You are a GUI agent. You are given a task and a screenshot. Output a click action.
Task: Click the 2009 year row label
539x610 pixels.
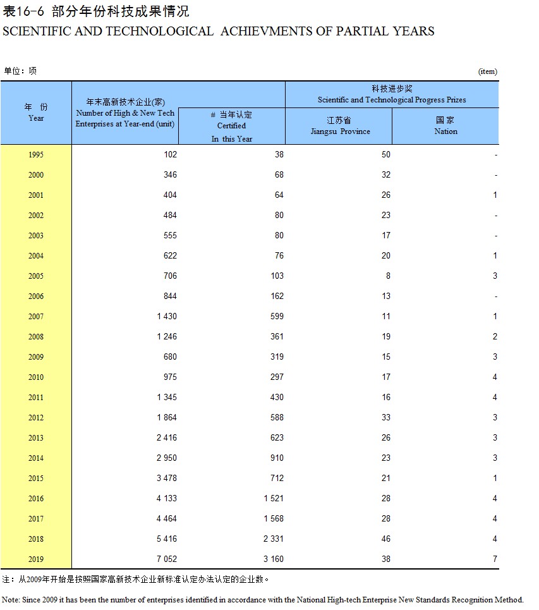point(36,357)
